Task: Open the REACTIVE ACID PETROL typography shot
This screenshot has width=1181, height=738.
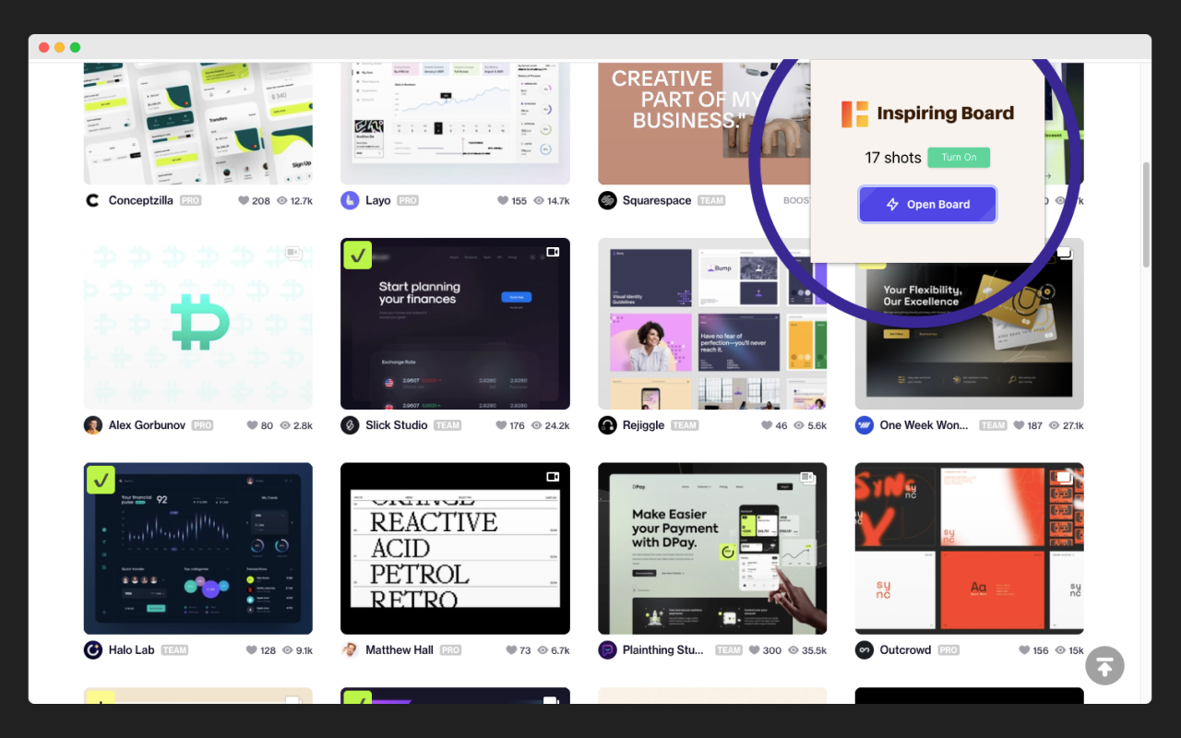Action: (x=455, y=549)
